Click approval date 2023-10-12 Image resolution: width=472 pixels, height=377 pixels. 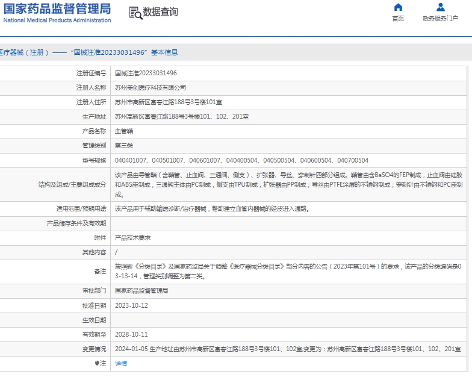tap(131, 305)
